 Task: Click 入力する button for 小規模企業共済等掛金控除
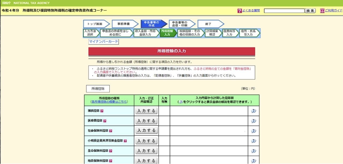click(146, 141)
